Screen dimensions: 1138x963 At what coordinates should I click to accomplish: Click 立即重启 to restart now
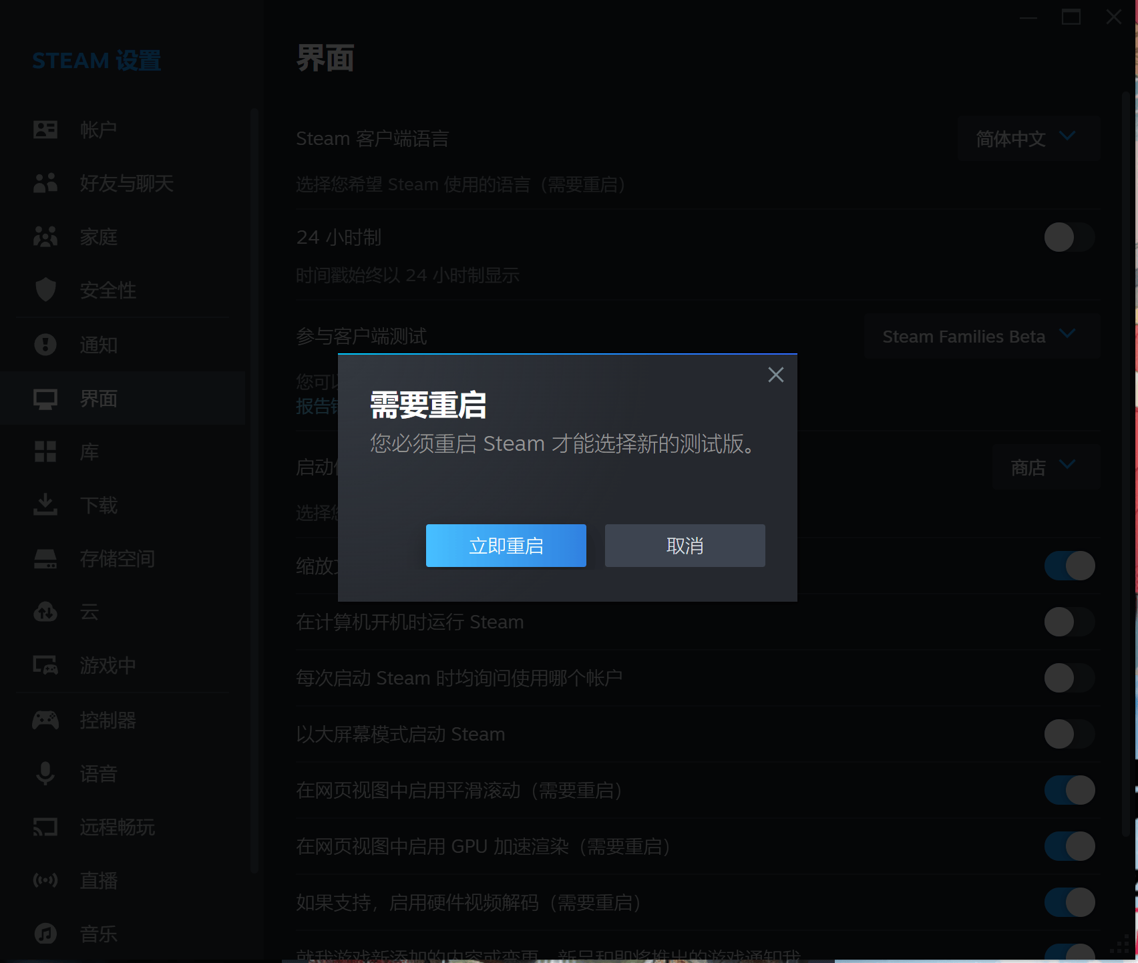tap(506, 546)
